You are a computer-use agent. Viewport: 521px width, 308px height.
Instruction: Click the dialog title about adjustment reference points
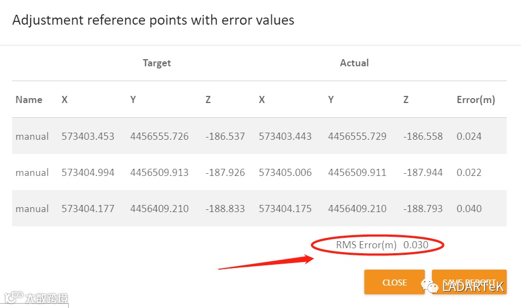click(153, 20)
